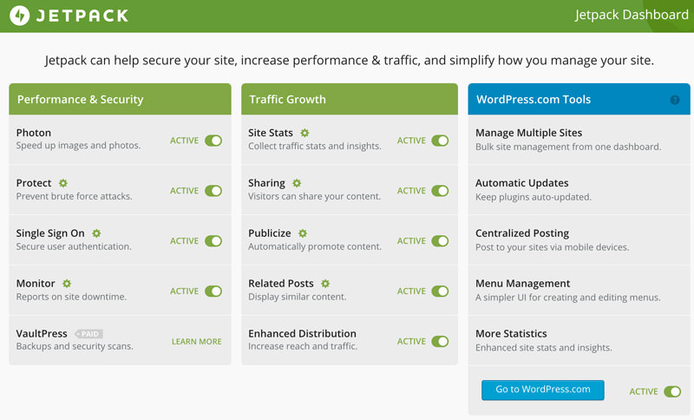Toggle Sharing module switch
Screen dimensions: 694x420
(x=440, y=191)
